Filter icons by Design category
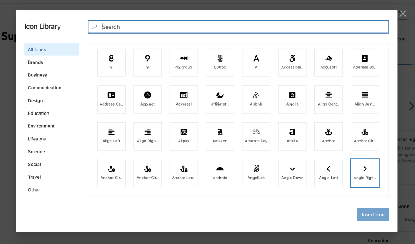 coord(35,101)
